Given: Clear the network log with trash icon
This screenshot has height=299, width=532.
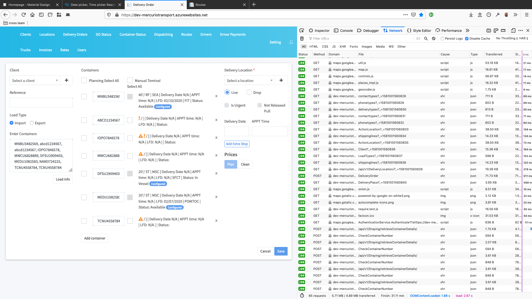Looking at the screenshot, I should coord(302,38).
